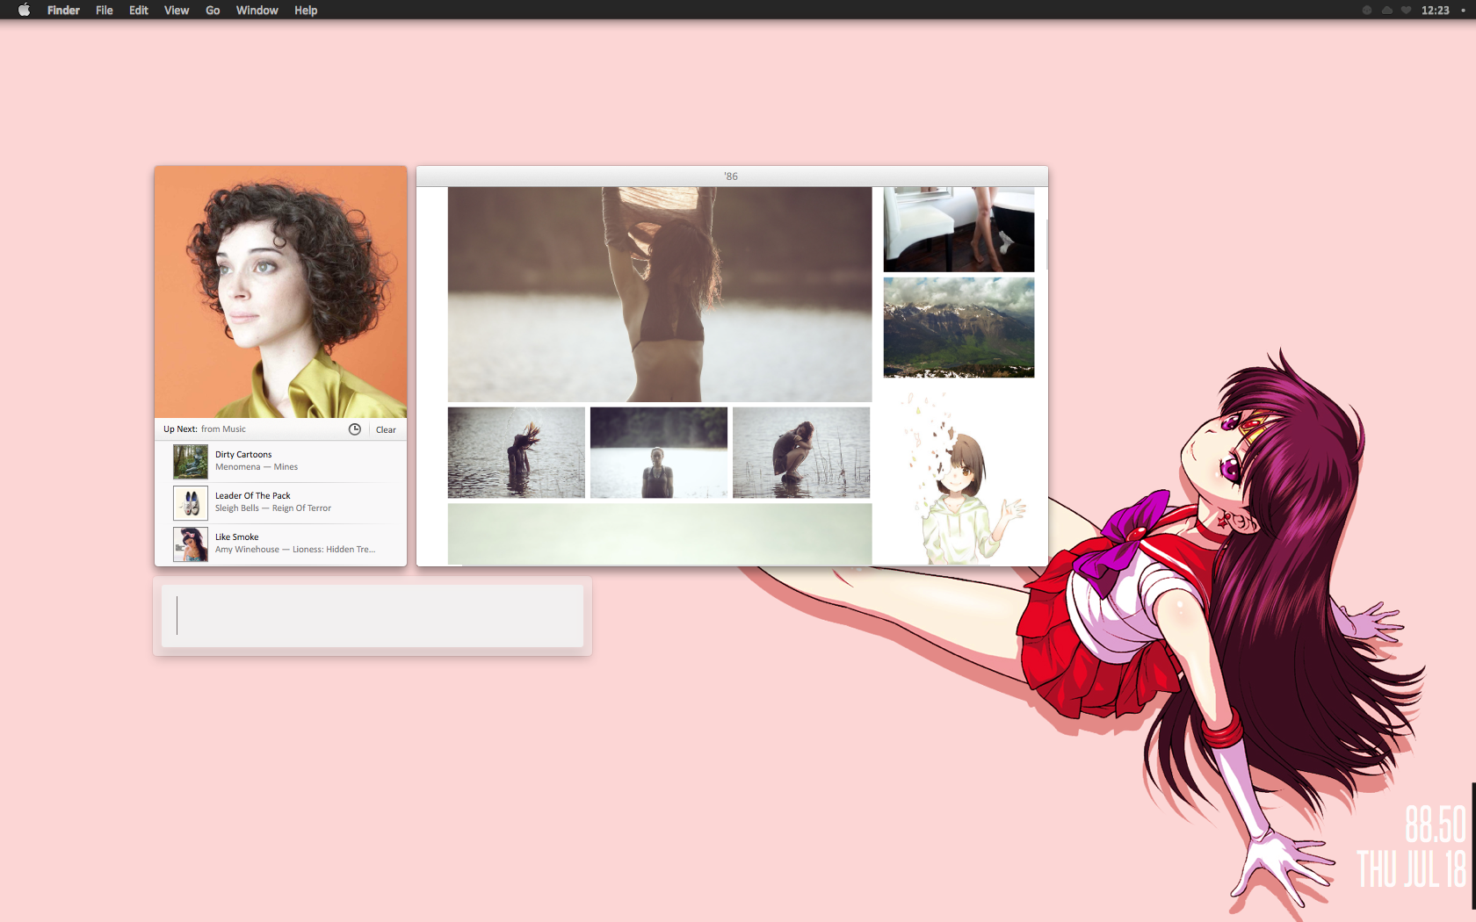
Task: Select Dirty Cartoons album thumbnail
Action: point(190,461)
